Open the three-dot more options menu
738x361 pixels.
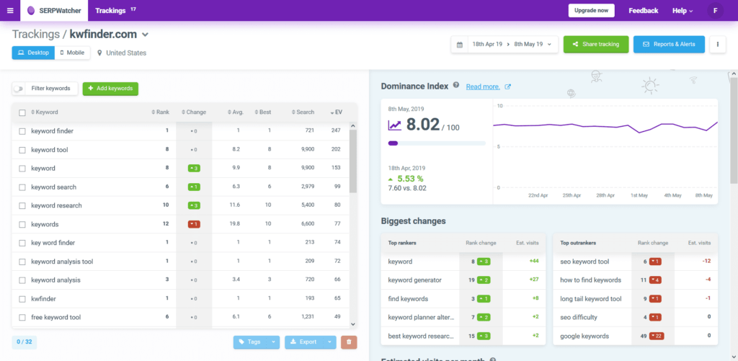(x=717, y=45)
